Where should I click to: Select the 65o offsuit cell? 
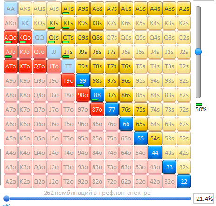126,138
